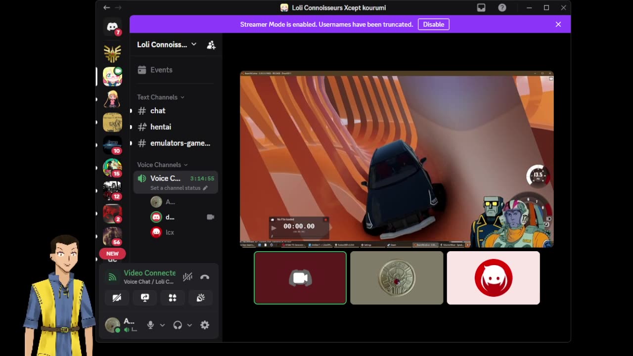This screenshot has width=633, height=356.
Task: Click the camera icon beside participant d...
Action: tap(210, 217)
